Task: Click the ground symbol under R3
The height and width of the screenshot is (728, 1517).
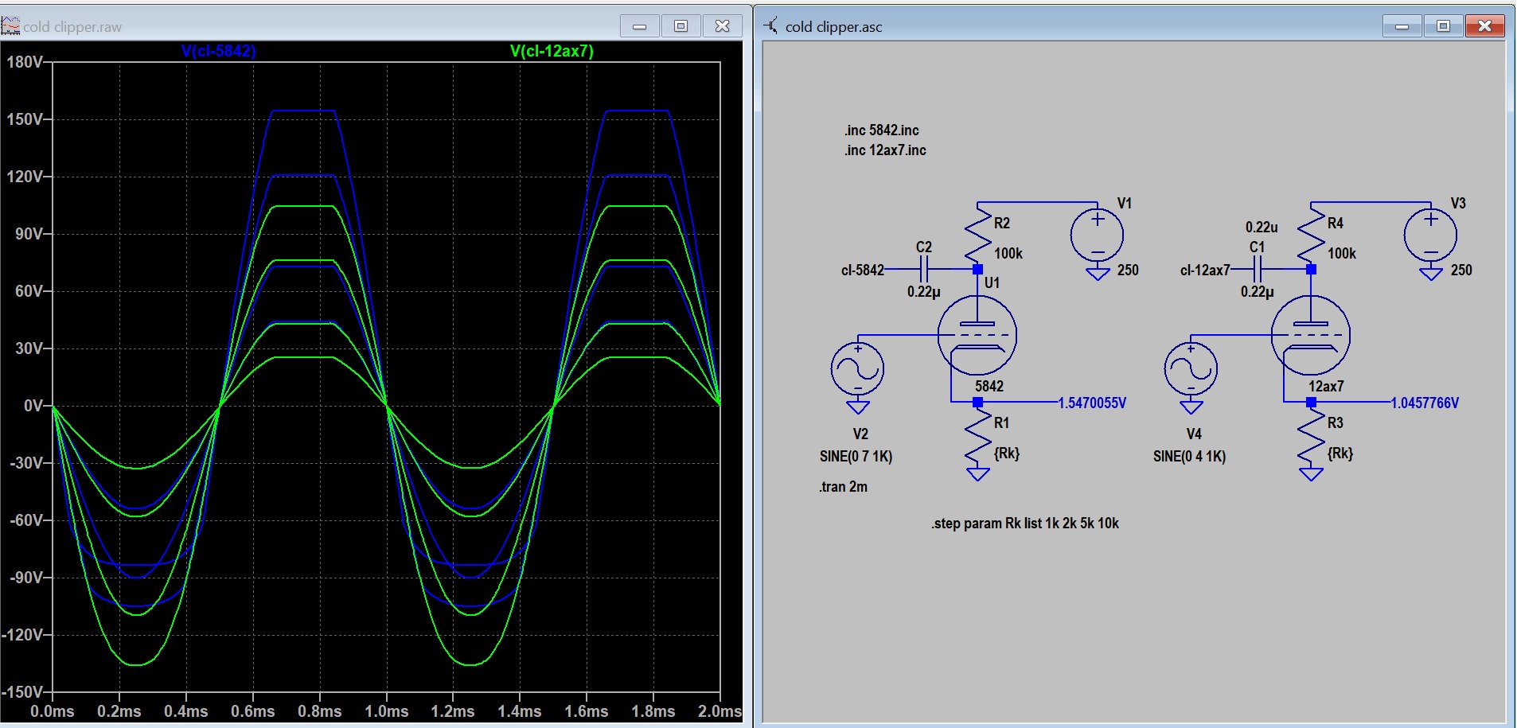Action: [1311, 474]
